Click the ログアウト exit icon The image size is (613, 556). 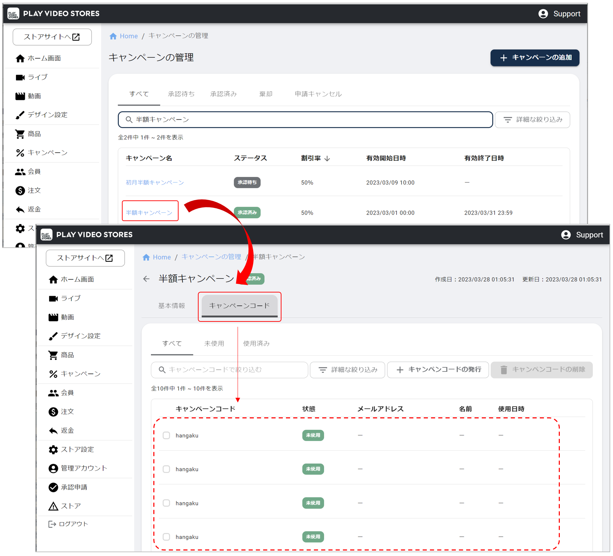(52, 524)
